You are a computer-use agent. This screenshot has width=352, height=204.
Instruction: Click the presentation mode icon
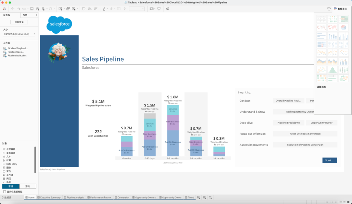pyautogui.click(x=159, y=9)
